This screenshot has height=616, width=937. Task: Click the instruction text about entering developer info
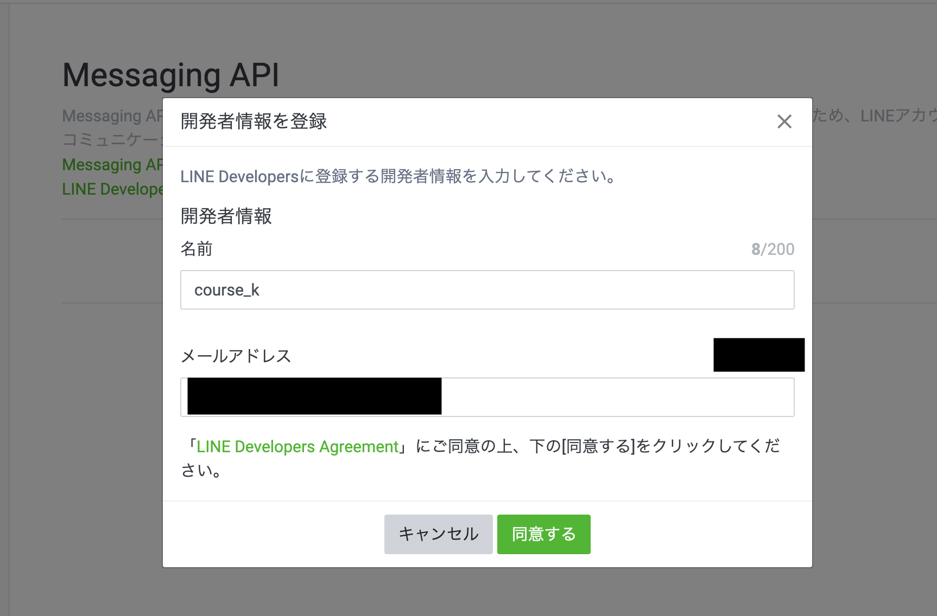point(398,176)
